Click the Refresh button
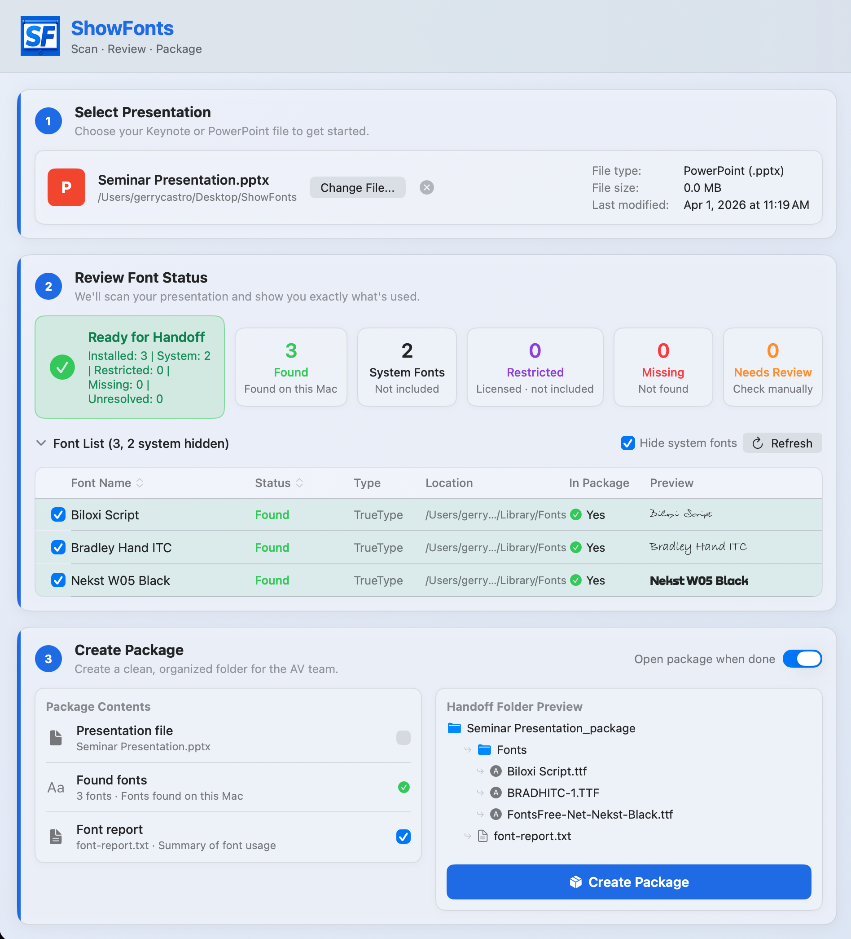Viewport: 851px width, 939px height. [782, 443]
